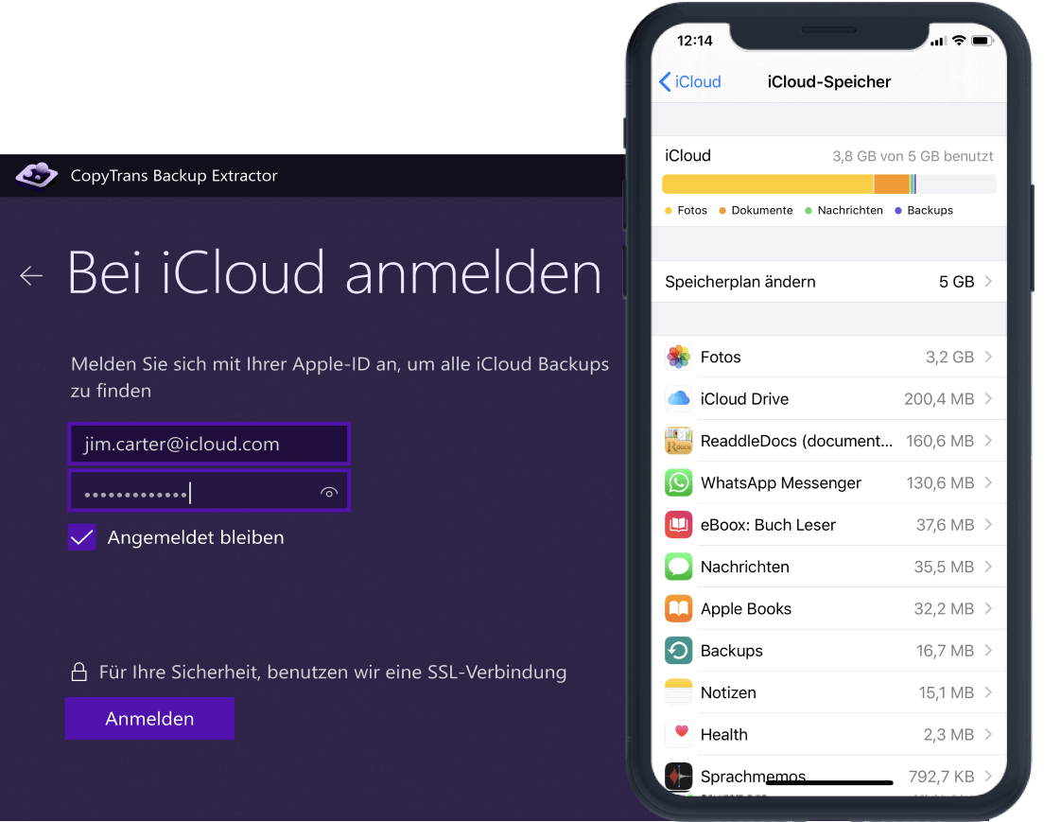This screenshot has height=822, width=1061.
Task: Tap the cellular signal icon on phone
Action: [x=937, y=42]
